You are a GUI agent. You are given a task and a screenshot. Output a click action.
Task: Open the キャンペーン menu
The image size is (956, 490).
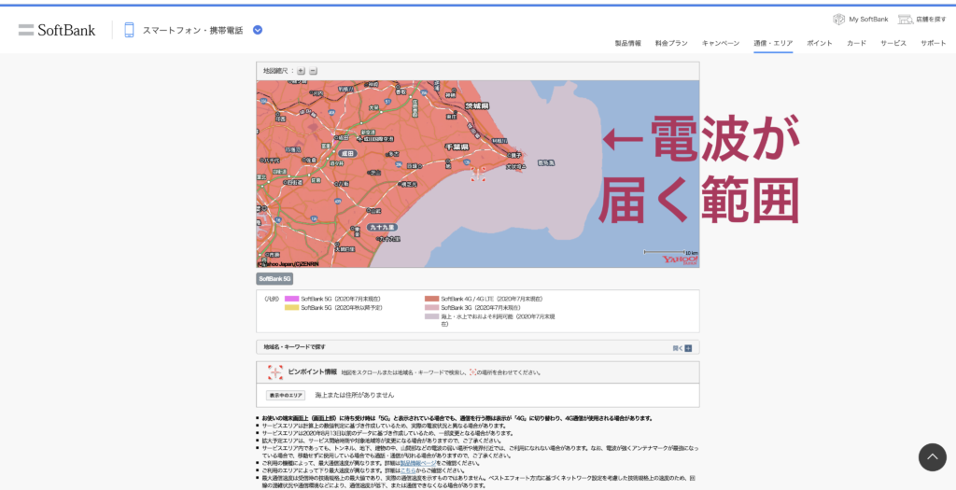tap(721, 43)
